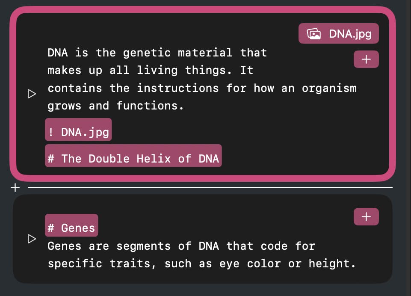Click the exclamation mark before DNA.jpg tag
Viewport: 411px width, 296px height.
(x=51, y=133)
